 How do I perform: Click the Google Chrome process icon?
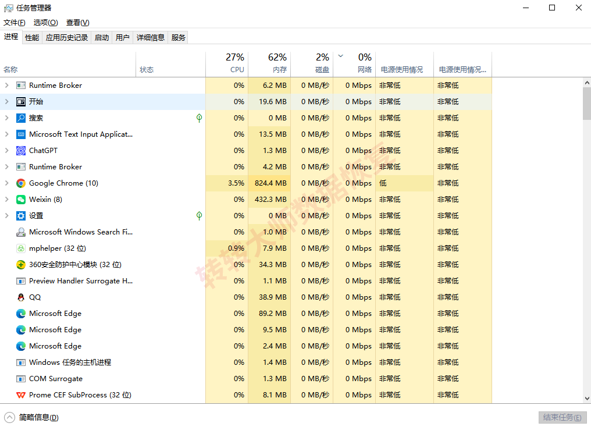pyautogui.click(x=21, y=183)
